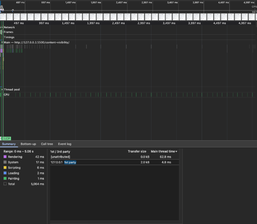Click the 4.8 ms main thread value

166,162
